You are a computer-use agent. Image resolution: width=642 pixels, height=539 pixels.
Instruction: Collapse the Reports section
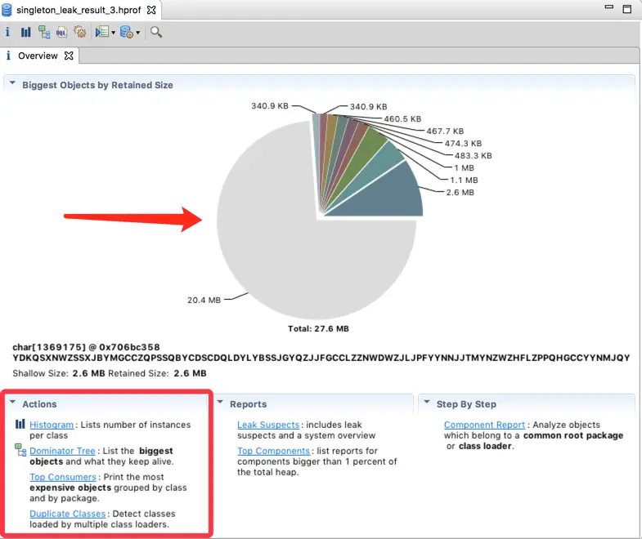pos(220,403)
